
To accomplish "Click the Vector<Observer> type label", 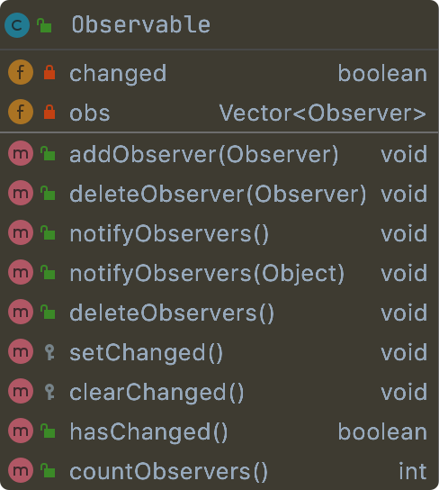I will (323, 113).
